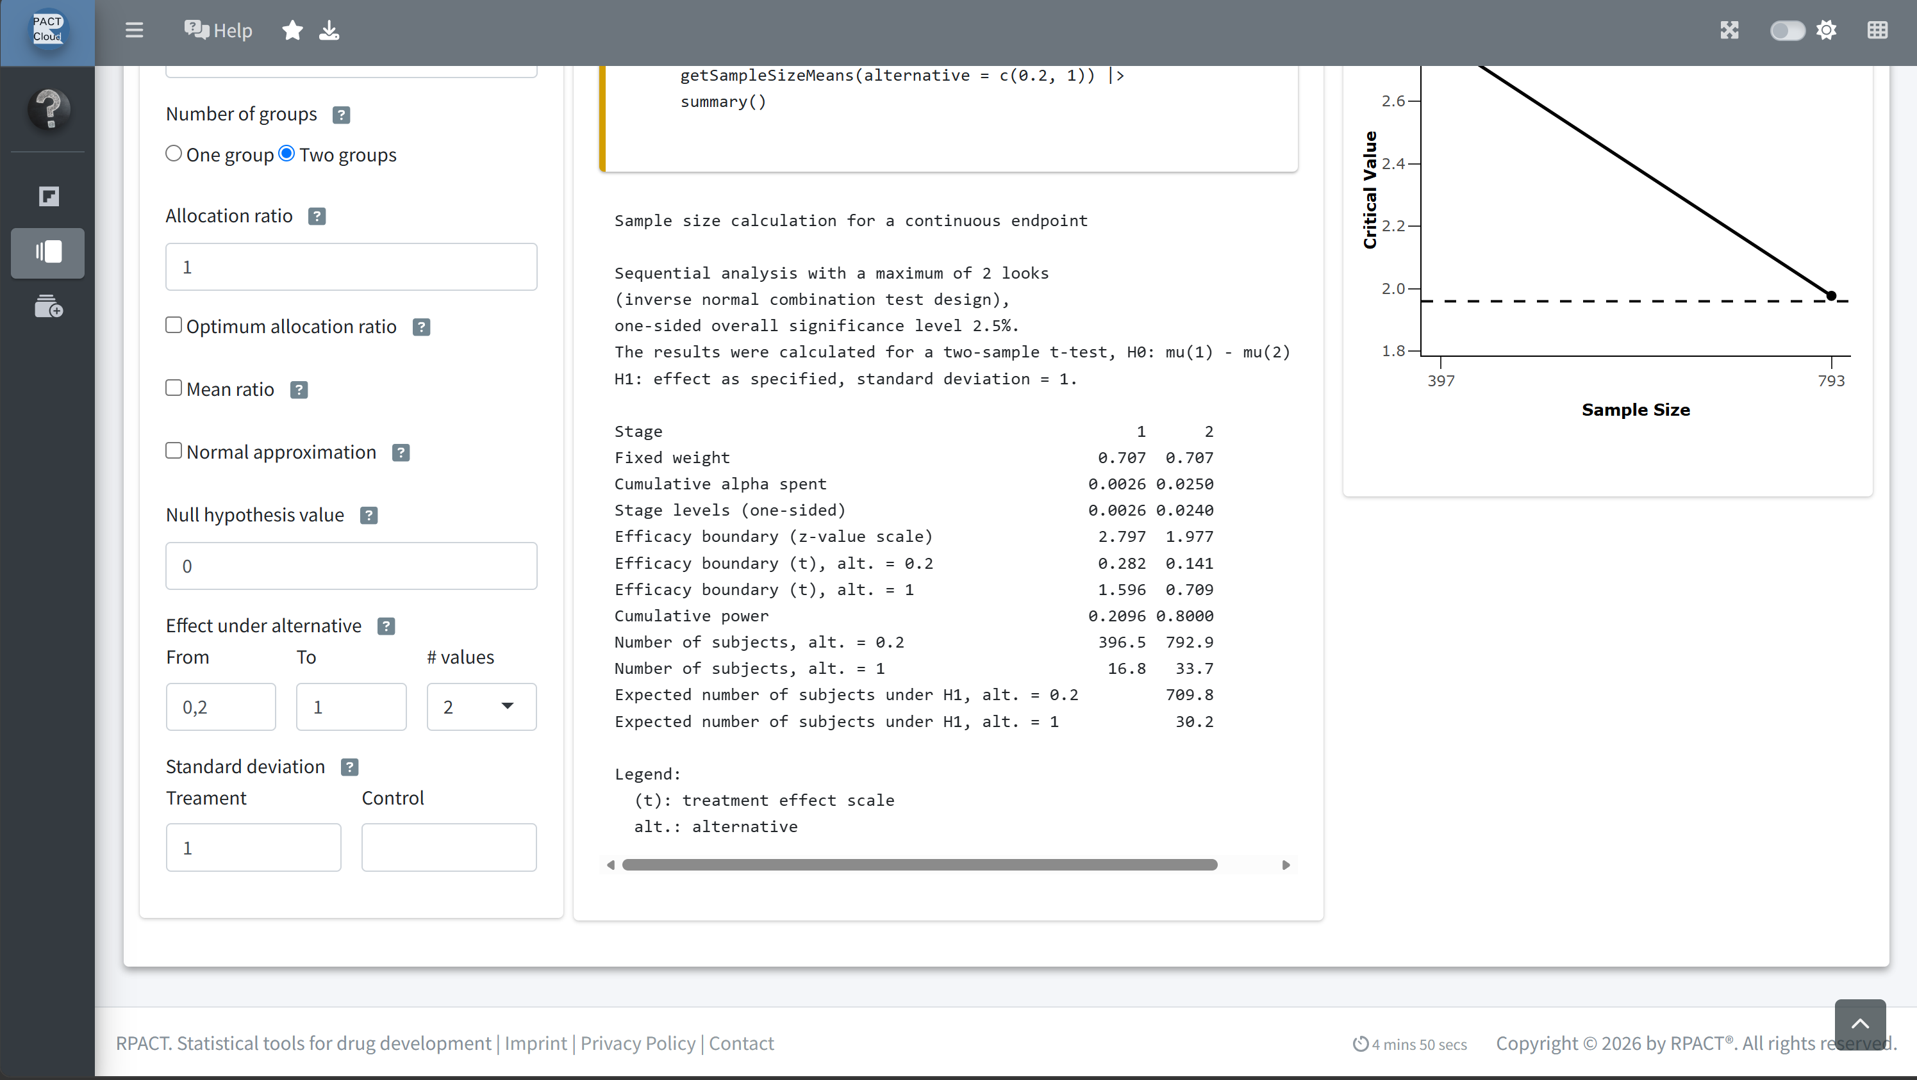Click the question mark sidebar icon

(x=49, y=109)
